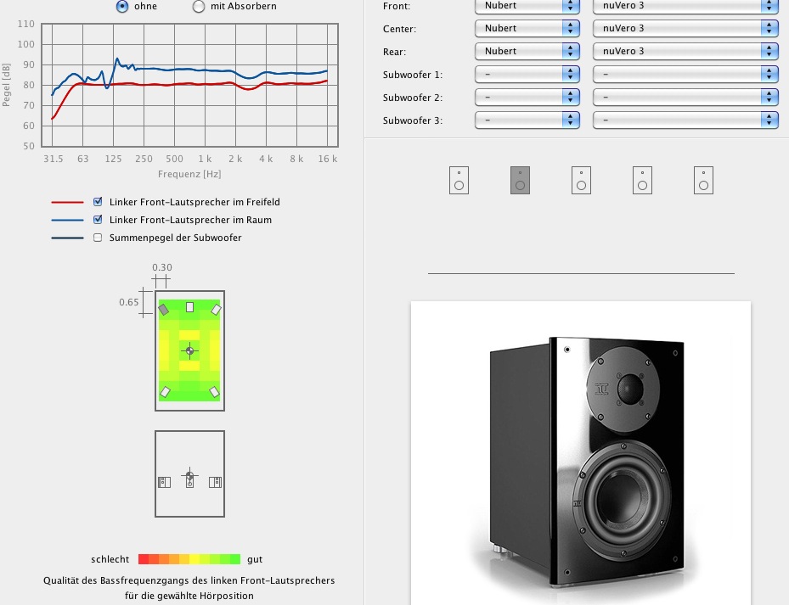This screenshot has width=789, height=605.
Task: Click the listening position crosshair in the top view
Action: click(190, 350)
